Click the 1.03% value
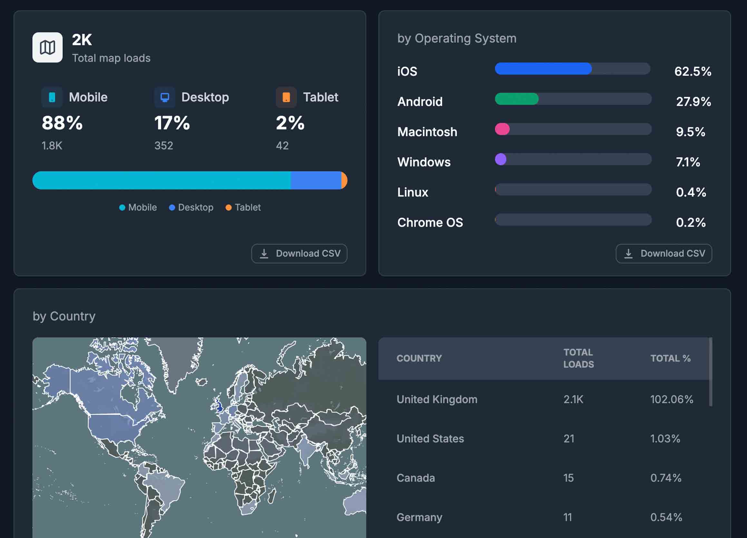Screen dimensions: 747x538 point(665,439)
